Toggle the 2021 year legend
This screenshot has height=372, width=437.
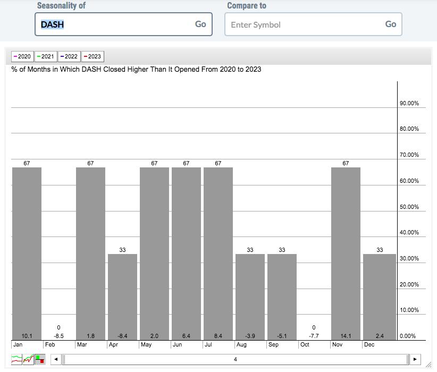(46, 56)
